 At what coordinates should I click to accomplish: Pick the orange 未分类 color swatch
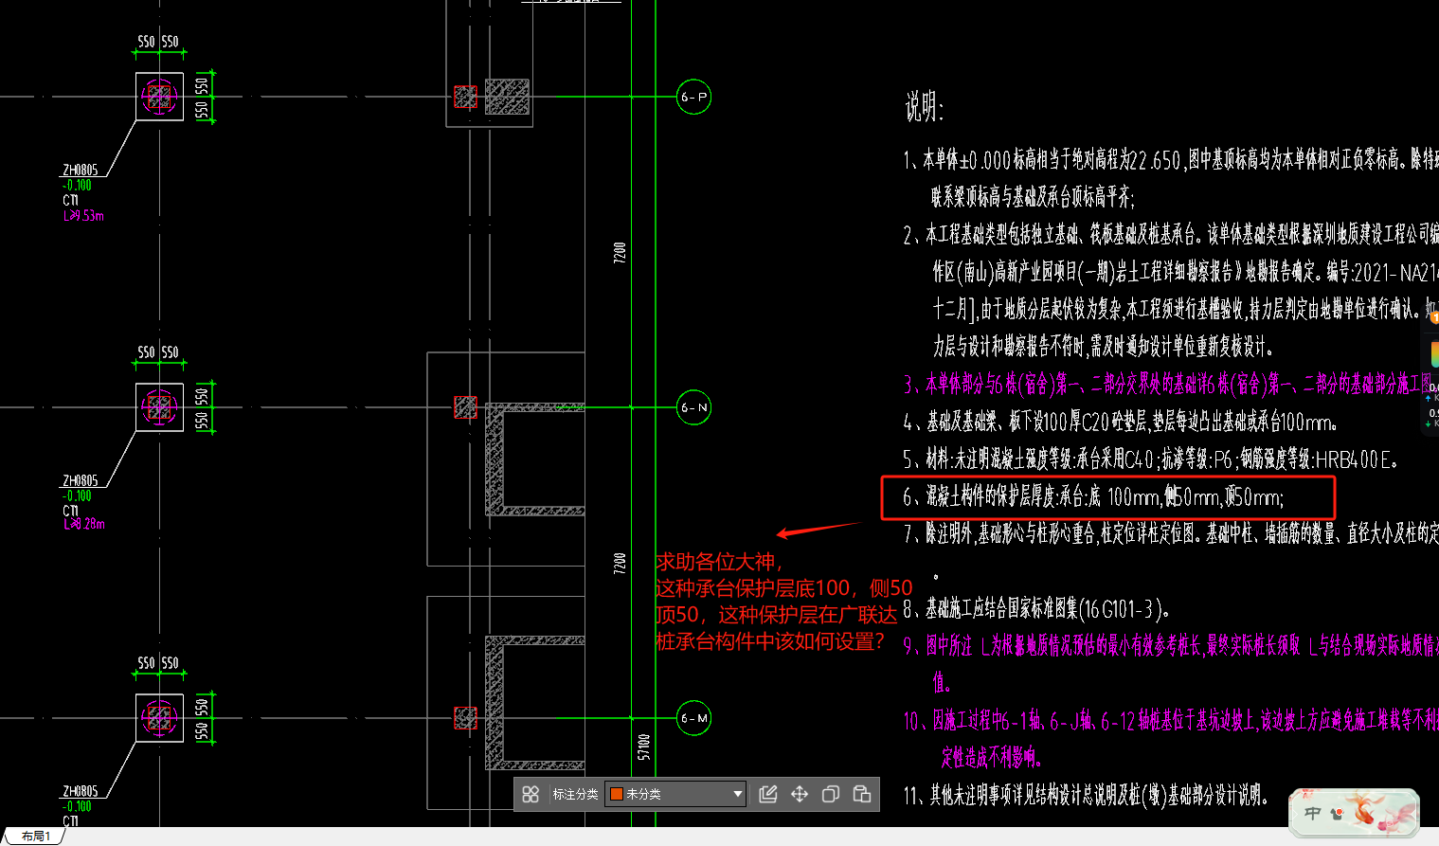617,794
